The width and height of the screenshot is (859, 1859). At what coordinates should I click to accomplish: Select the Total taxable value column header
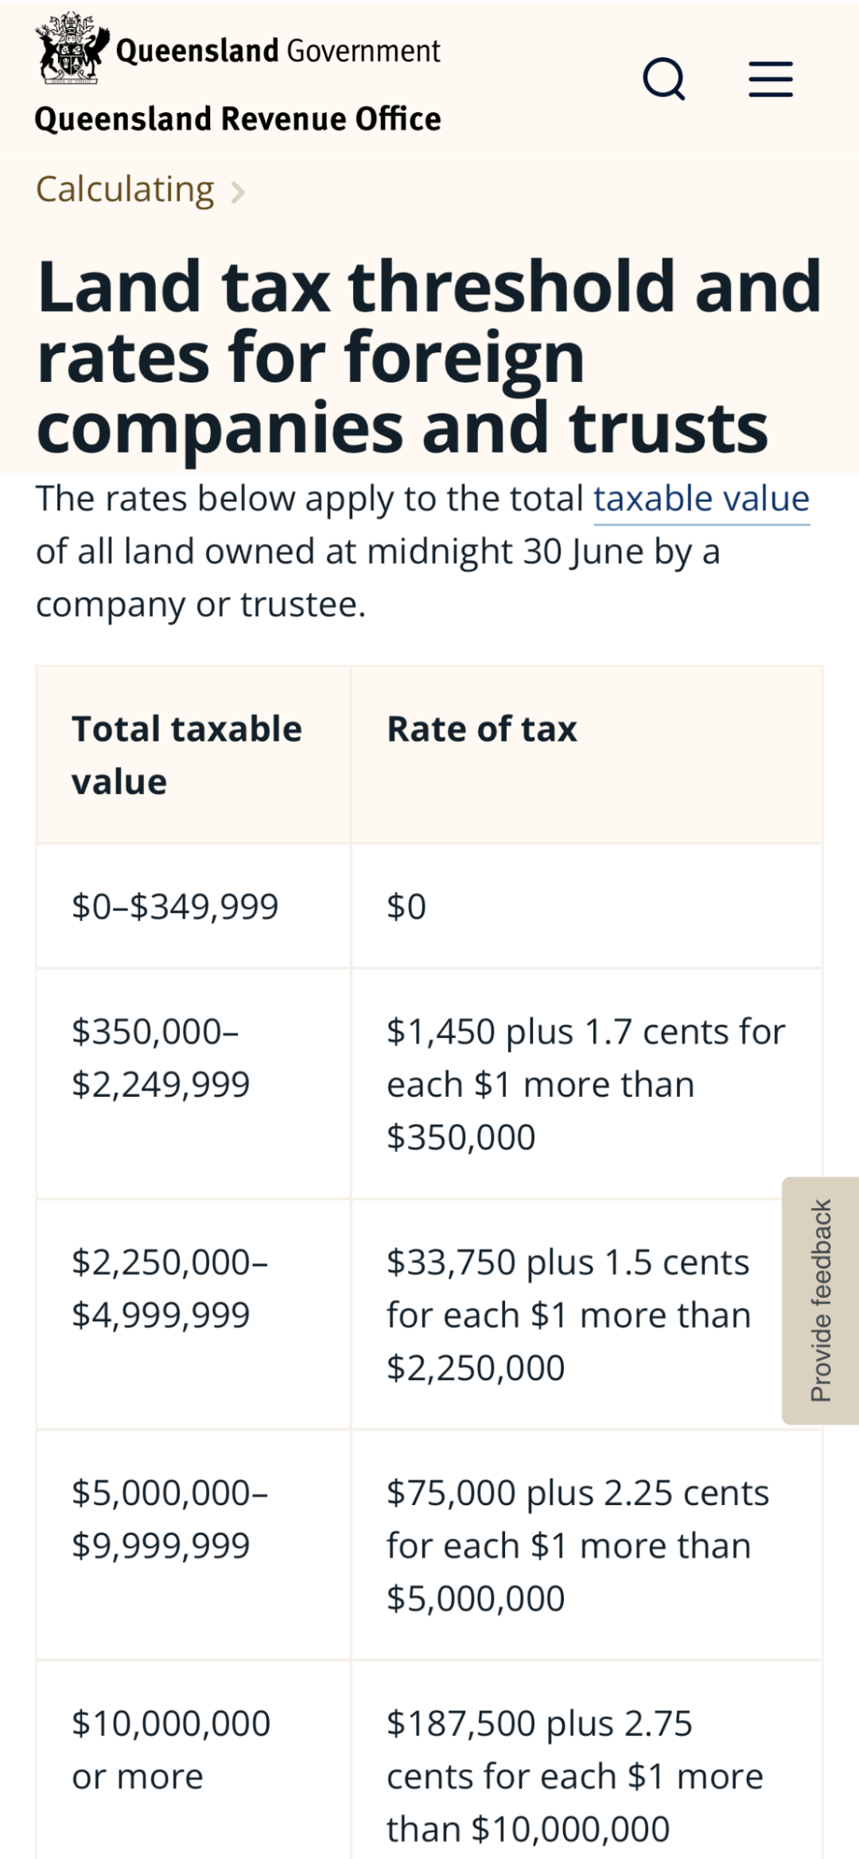pos(187,755)
